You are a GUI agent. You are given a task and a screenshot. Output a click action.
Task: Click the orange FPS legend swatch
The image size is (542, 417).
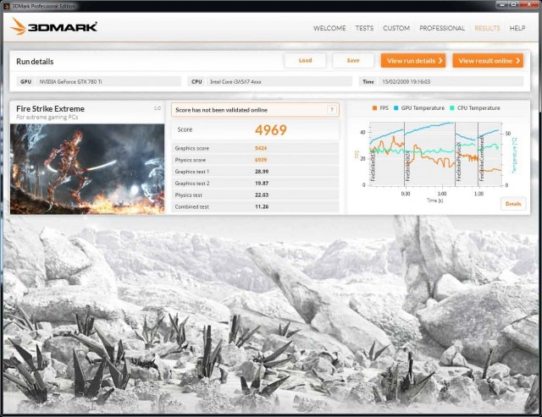point(374,108)
